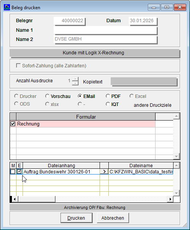Click attachment list horizontal scroll right arrow
This screenshot has width=190, height=230.
click(170, 199)
